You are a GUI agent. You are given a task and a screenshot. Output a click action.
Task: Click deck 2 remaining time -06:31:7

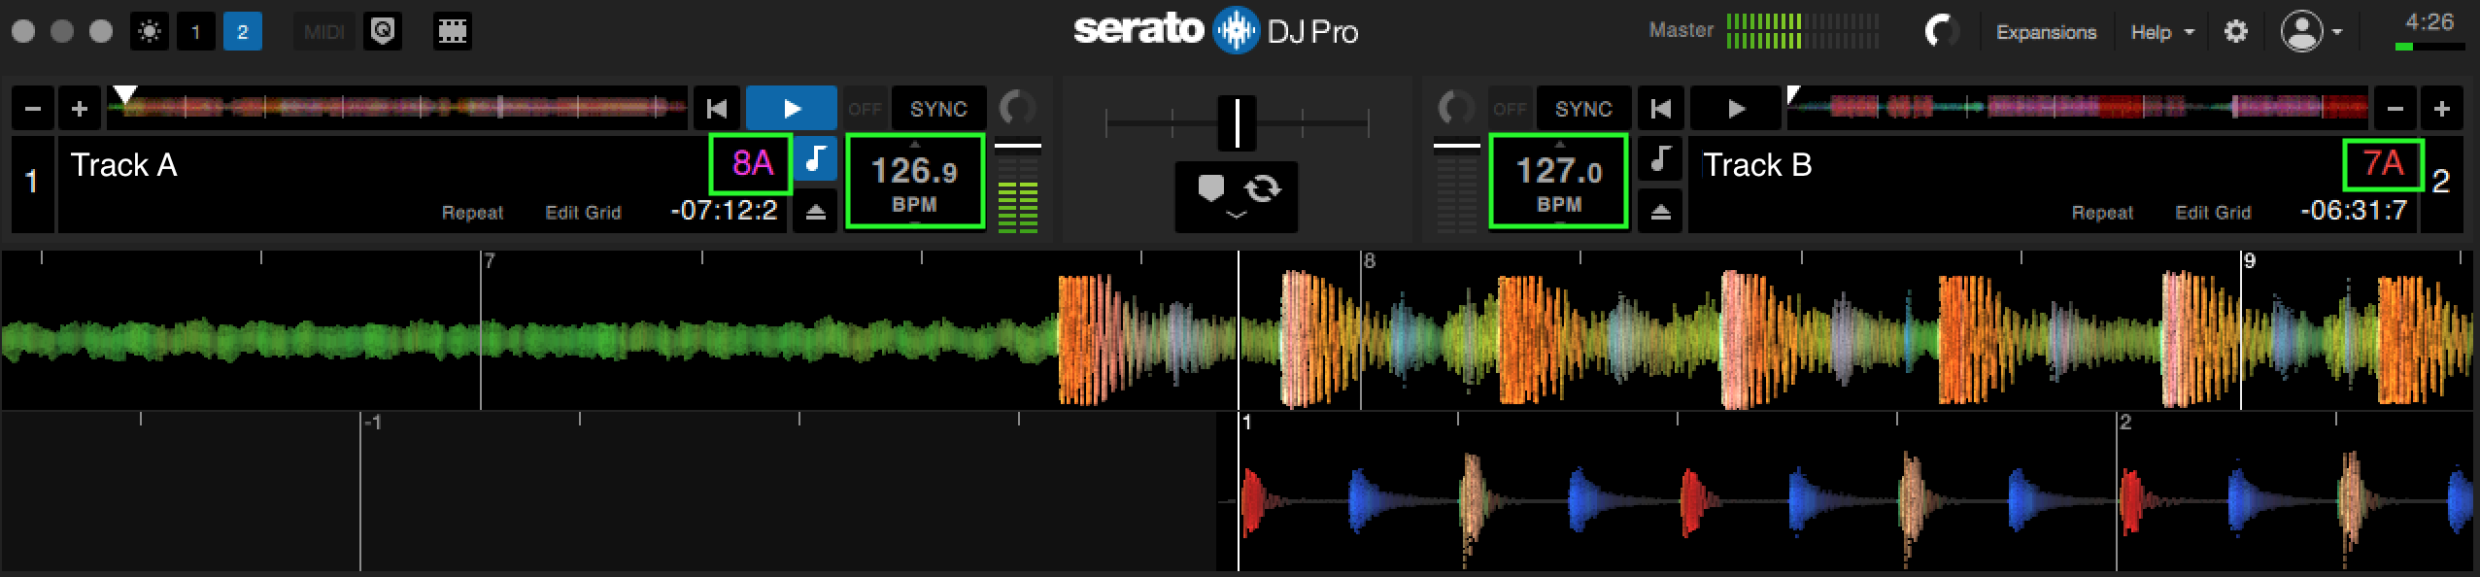point(2354,211)
